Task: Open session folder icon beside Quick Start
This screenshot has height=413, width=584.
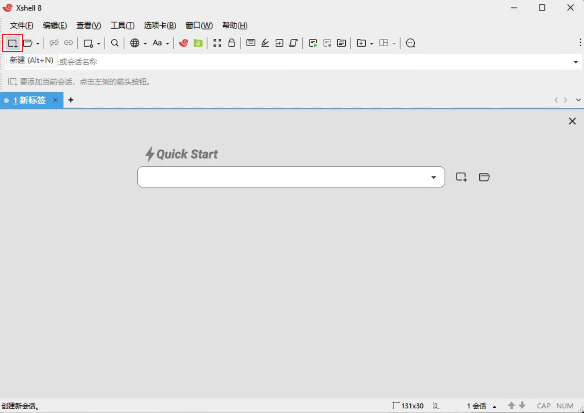Action: (484, 177)
